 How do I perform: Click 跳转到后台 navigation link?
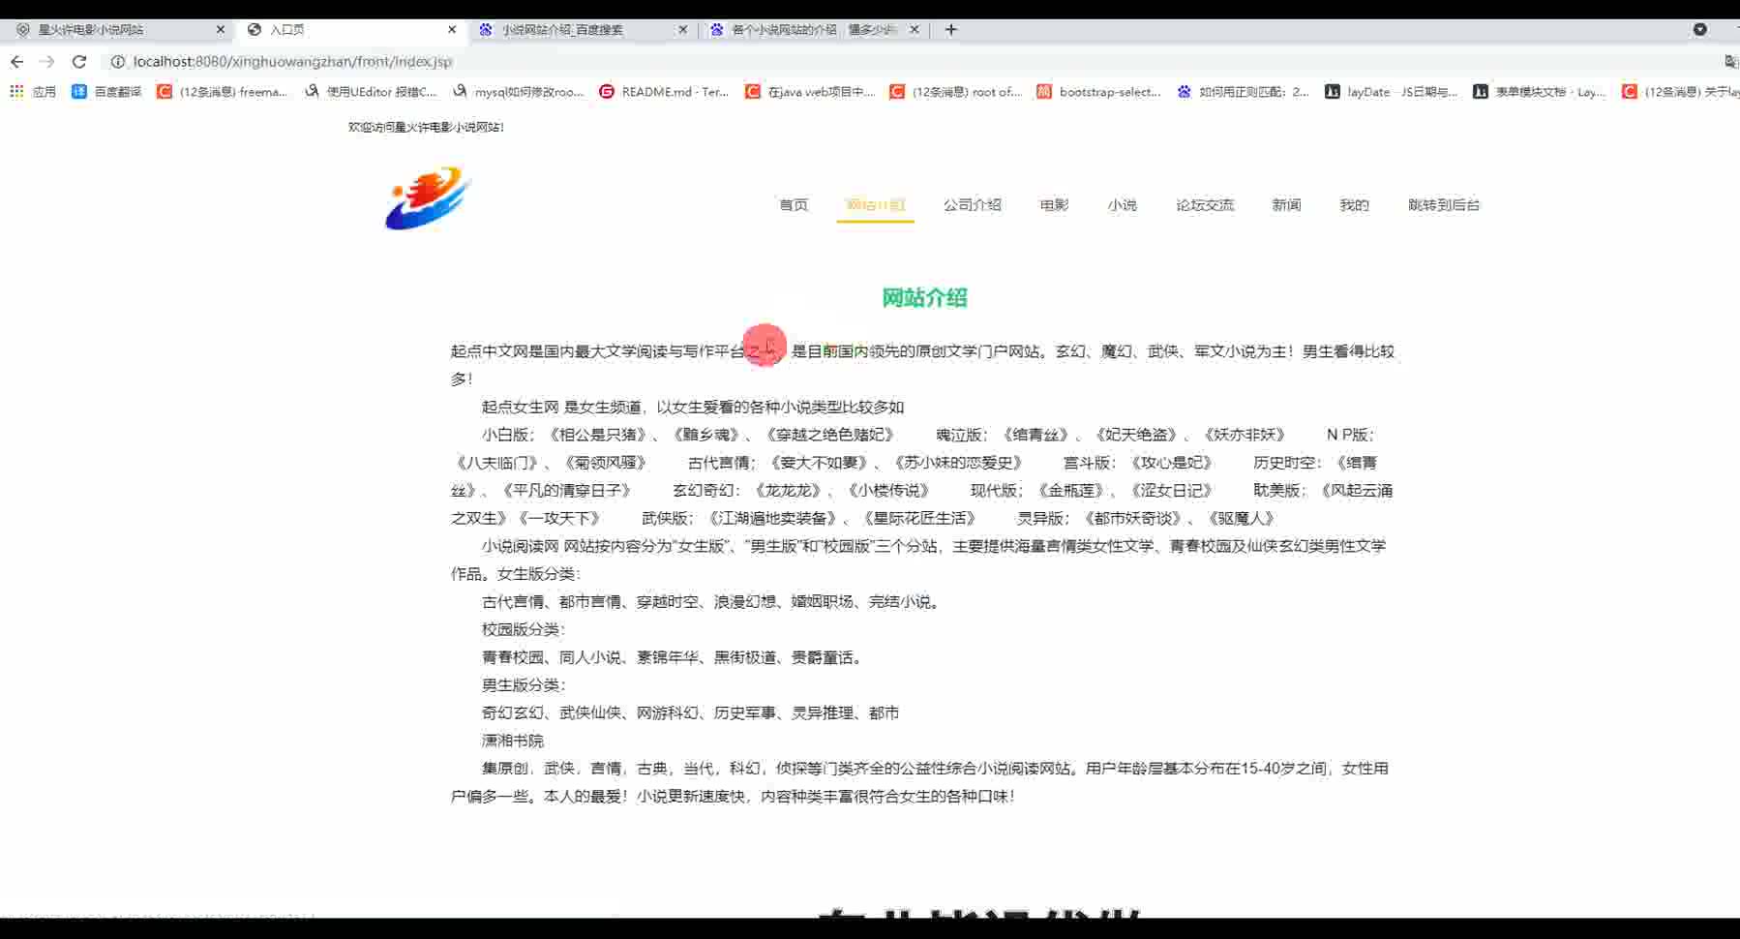[1444, 204]
